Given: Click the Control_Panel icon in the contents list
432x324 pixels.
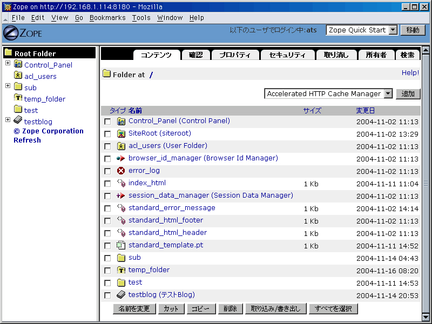Looking at the screenshot, I should (x=121, y=121).
